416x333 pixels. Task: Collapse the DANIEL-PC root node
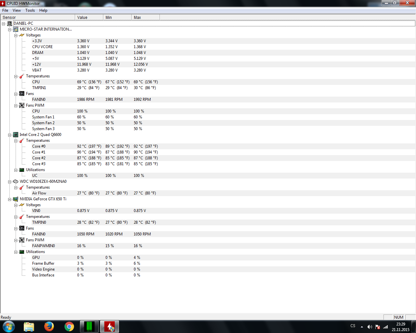click(x=4, y=24)
